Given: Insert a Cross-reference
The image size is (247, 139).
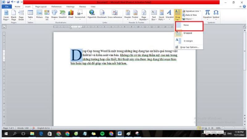Looking at the screenshot, I should (x=115, y=14).
